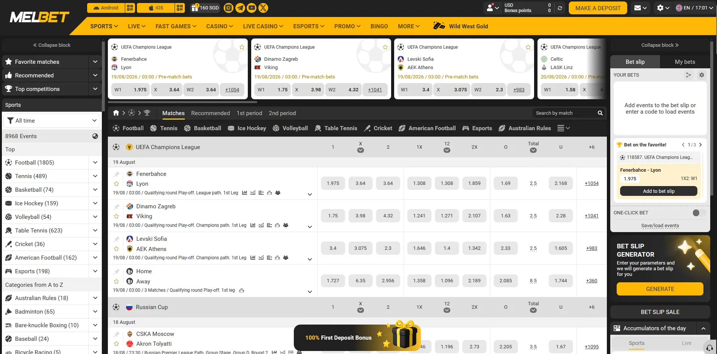717x354 pixels.
Task: Open Save/load events link
Action: [x=660, y=226]
